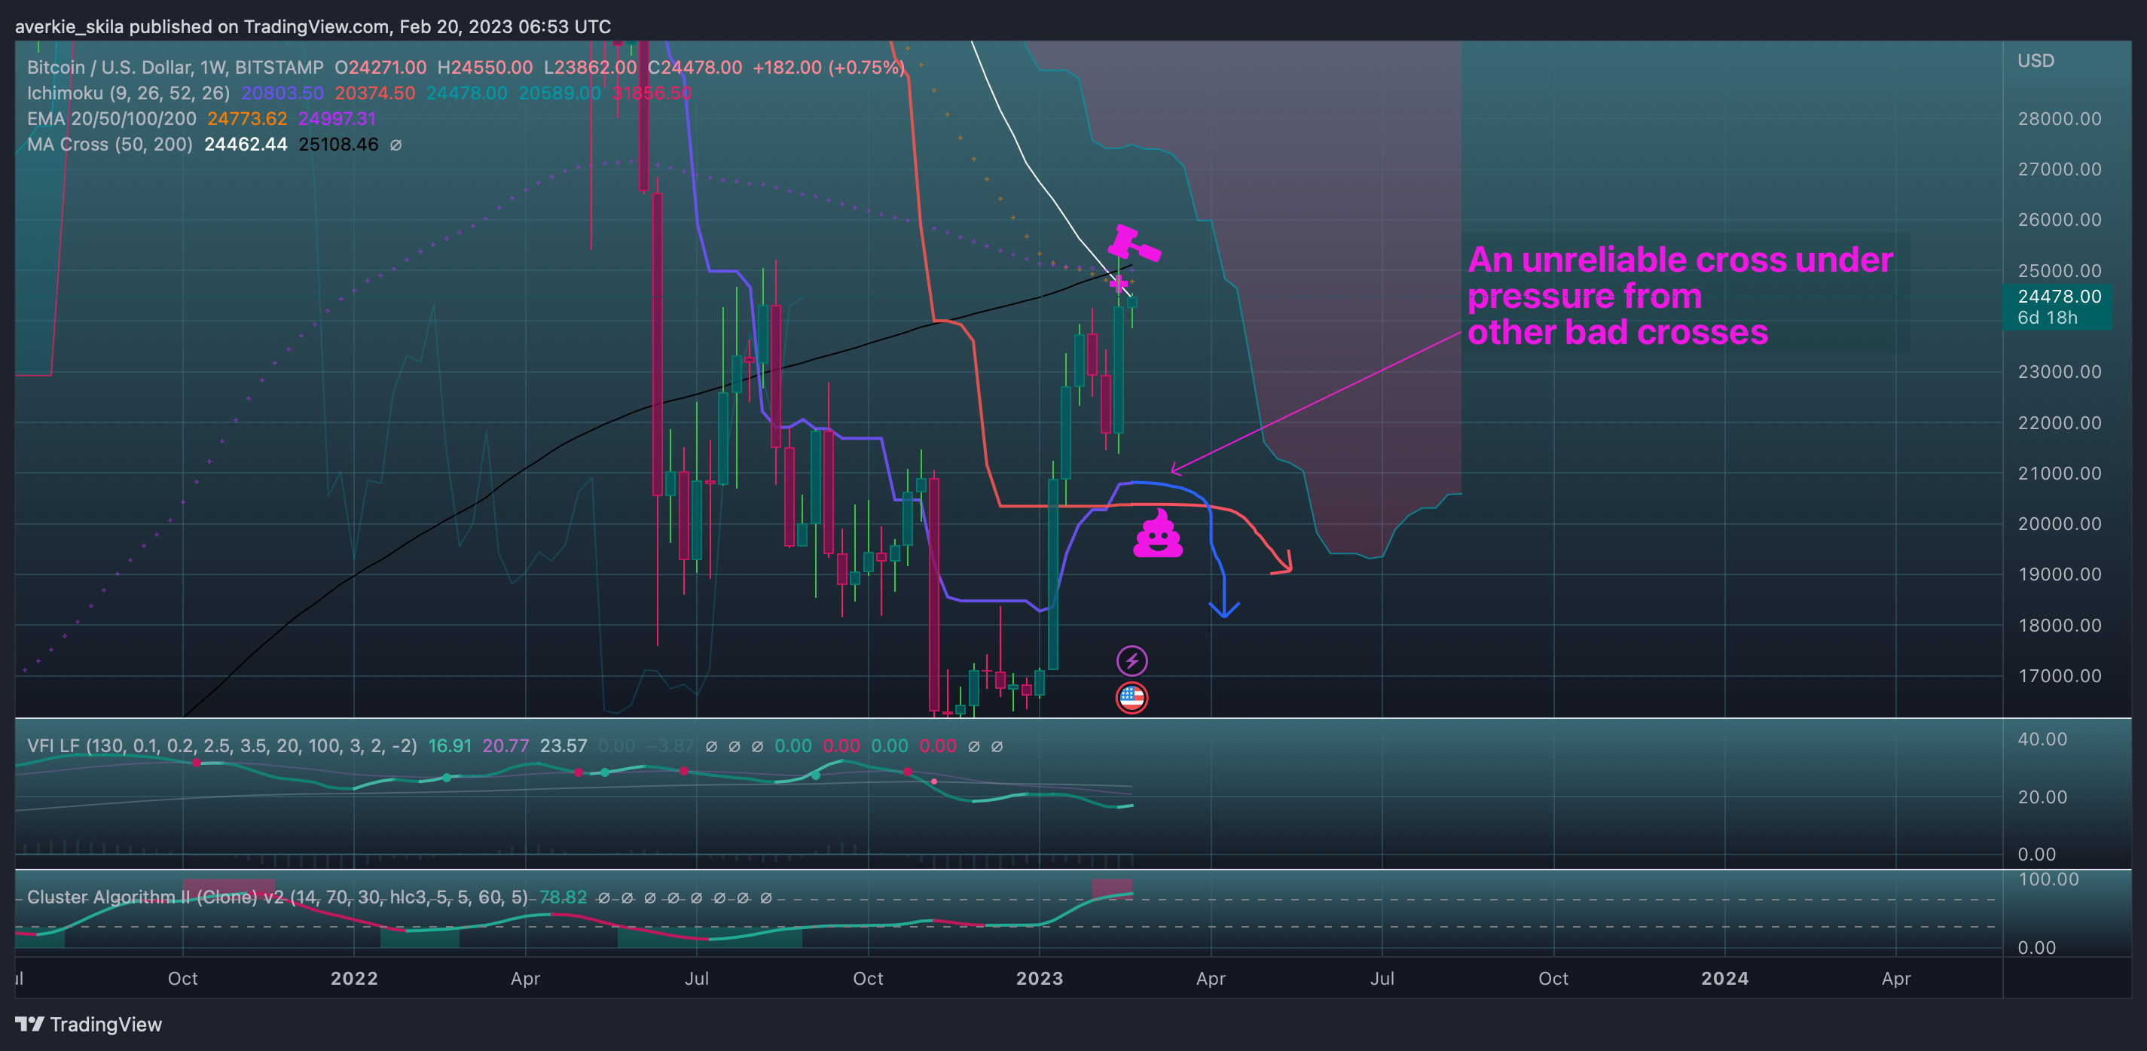
Task: Click the 2024 label on the time axis
Action: [1724, 979]
